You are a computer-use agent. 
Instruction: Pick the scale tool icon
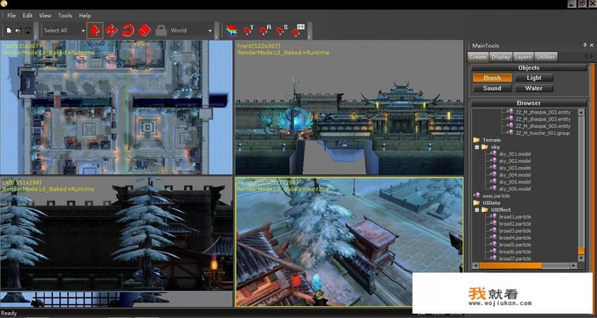(x=144, y=30)
